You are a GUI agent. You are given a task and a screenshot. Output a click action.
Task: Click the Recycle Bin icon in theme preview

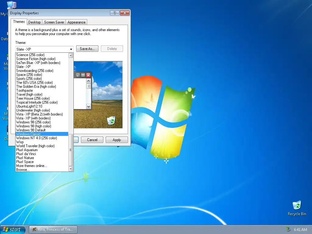point(111,120)
